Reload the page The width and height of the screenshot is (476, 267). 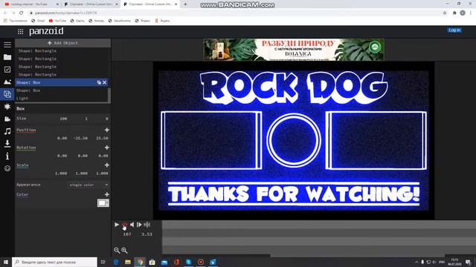point(22,13)
